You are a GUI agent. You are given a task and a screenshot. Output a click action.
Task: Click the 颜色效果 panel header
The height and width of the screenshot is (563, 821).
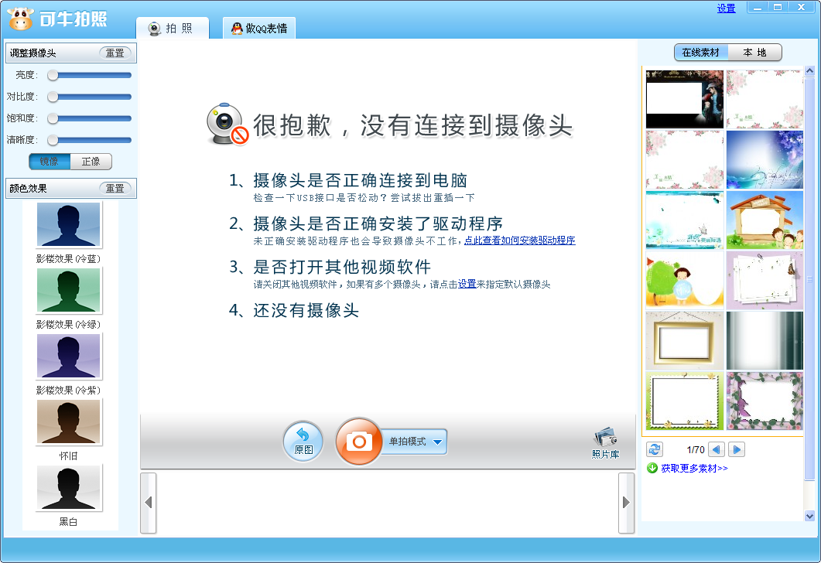70,189
